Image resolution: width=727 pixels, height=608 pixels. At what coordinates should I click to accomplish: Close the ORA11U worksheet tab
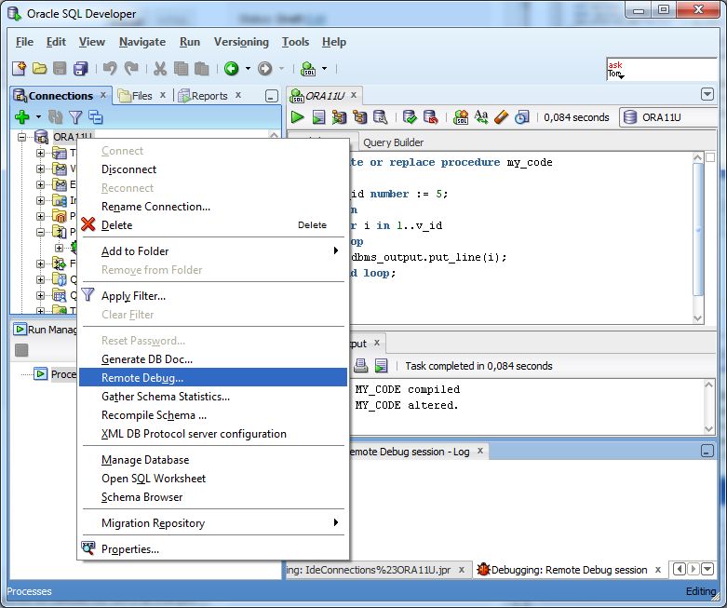[x=354, y=95]
